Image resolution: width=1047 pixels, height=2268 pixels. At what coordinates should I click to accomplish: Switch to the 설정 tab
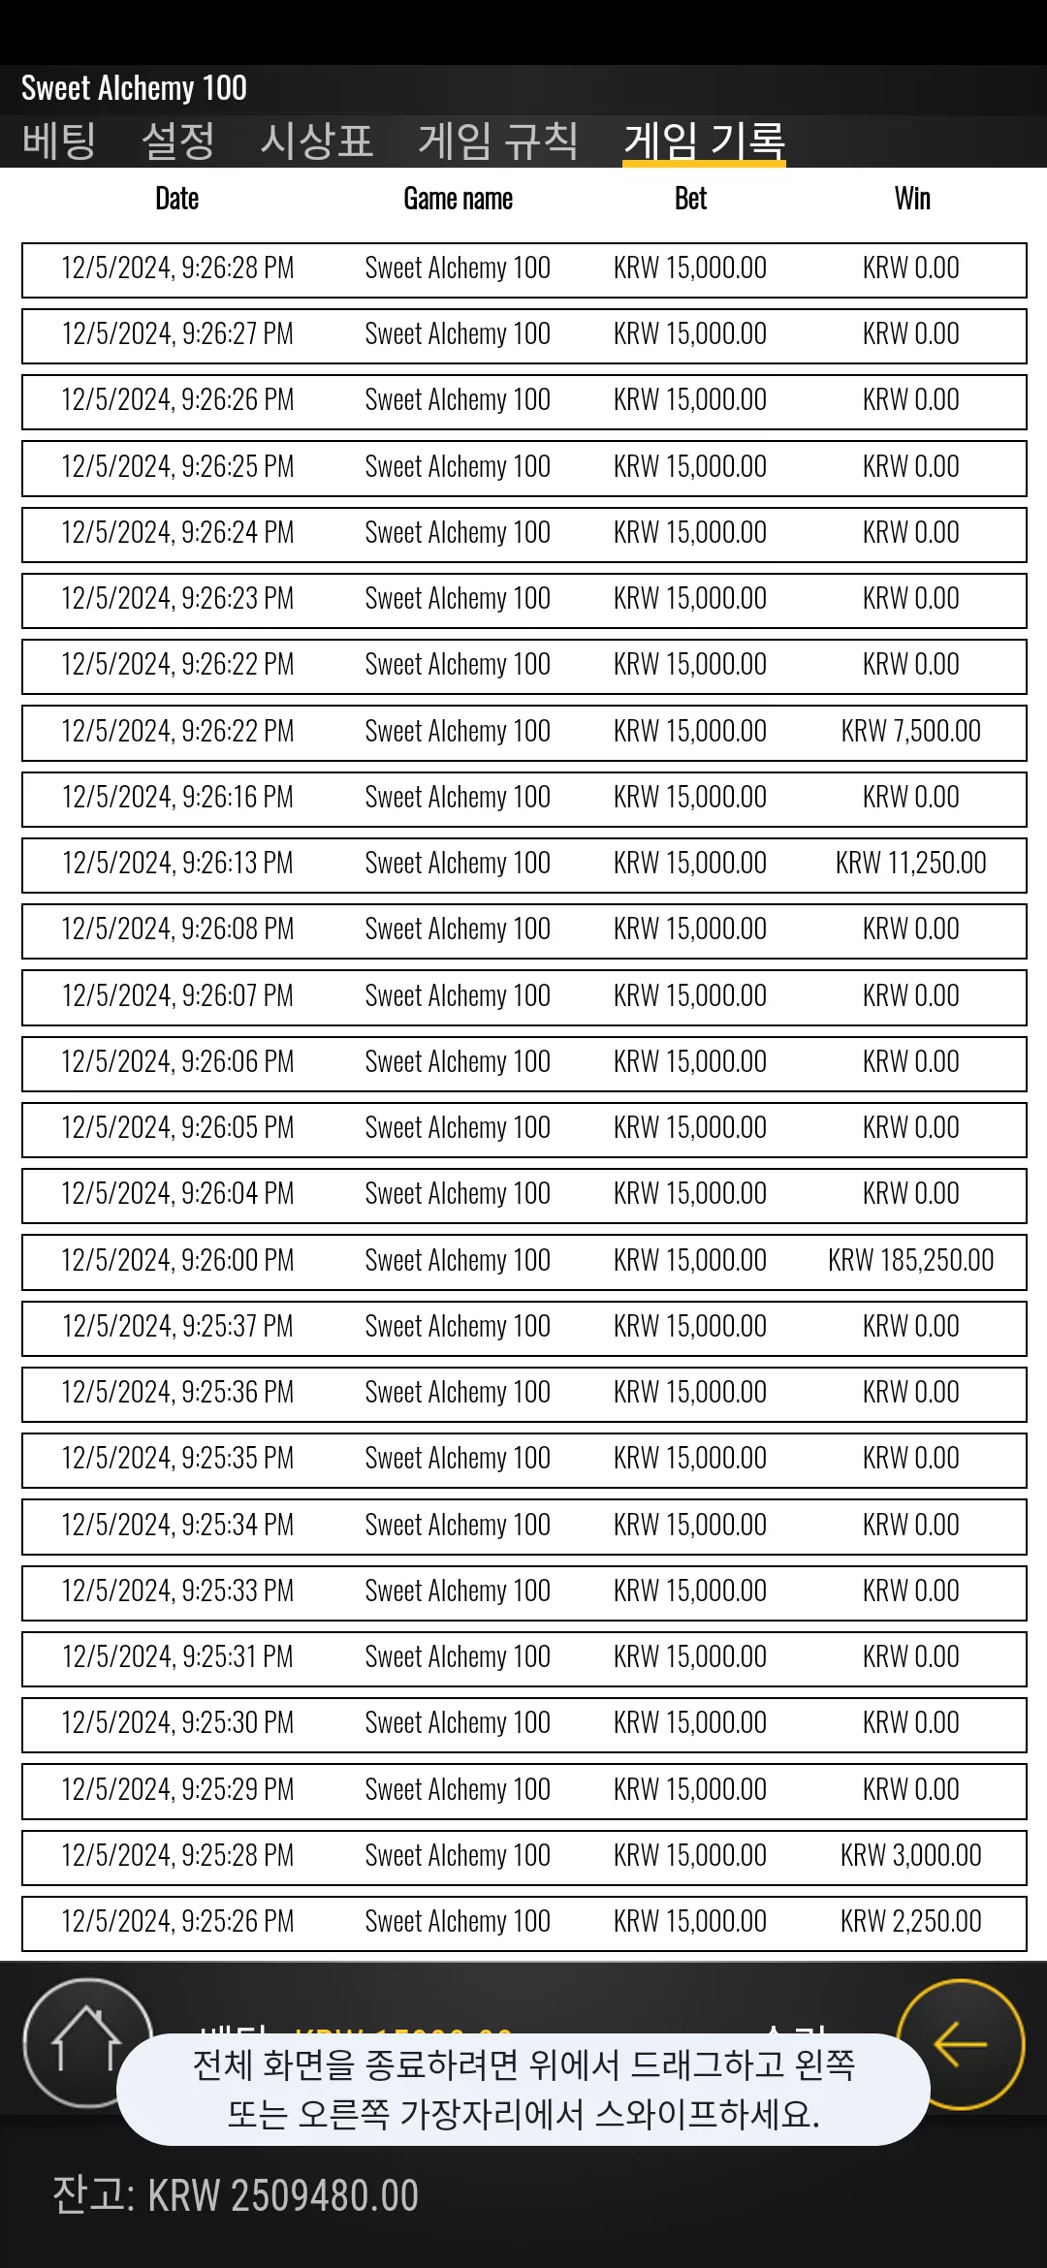[178, 142]
